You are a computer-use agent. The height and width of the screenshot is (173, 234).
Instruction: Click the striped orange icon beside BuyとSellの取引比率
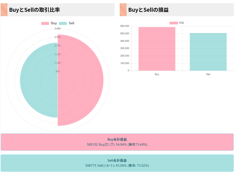coord(4,10)
